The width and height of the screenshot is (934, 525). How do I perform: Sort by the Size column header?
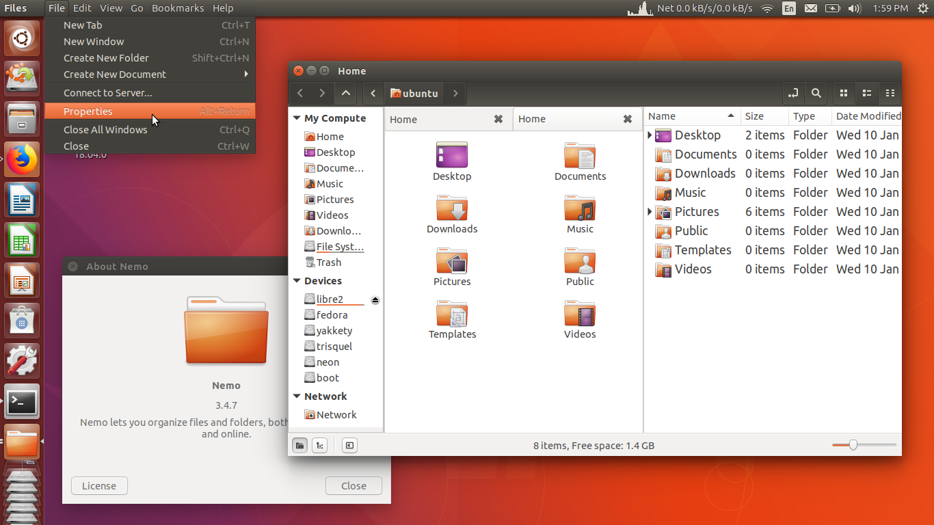coord(764,116)
